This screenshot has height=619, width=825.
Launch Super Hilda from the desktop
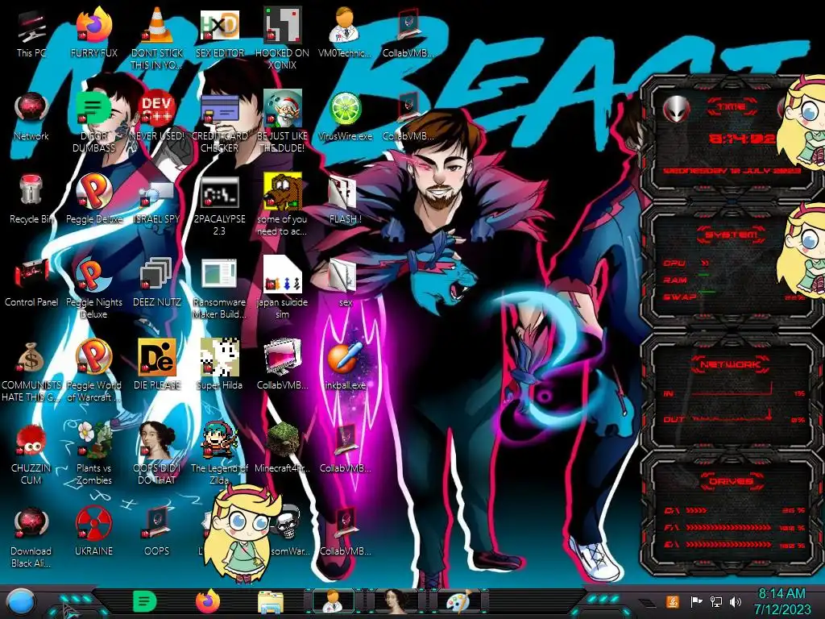click(219, 366)
